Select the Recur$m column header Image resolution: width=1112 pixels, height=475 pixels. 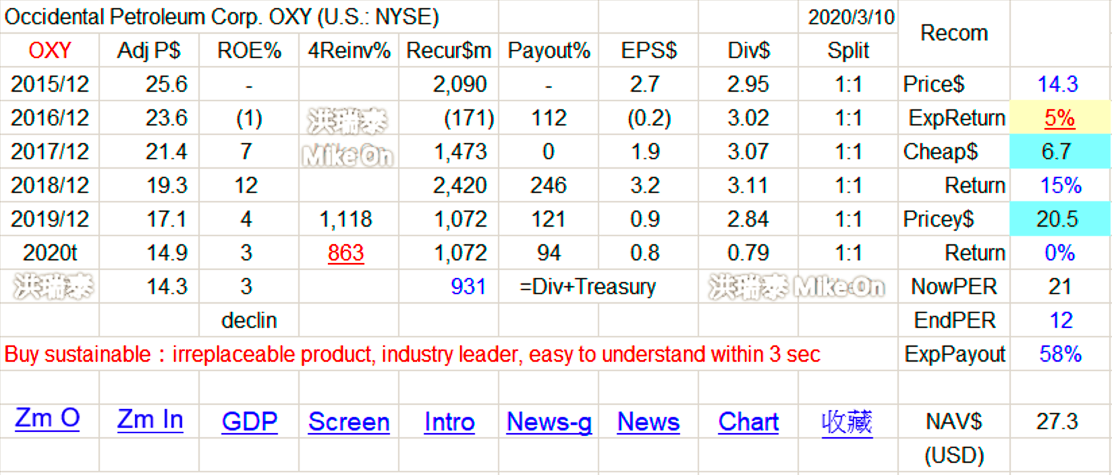(x=449, y=51)
